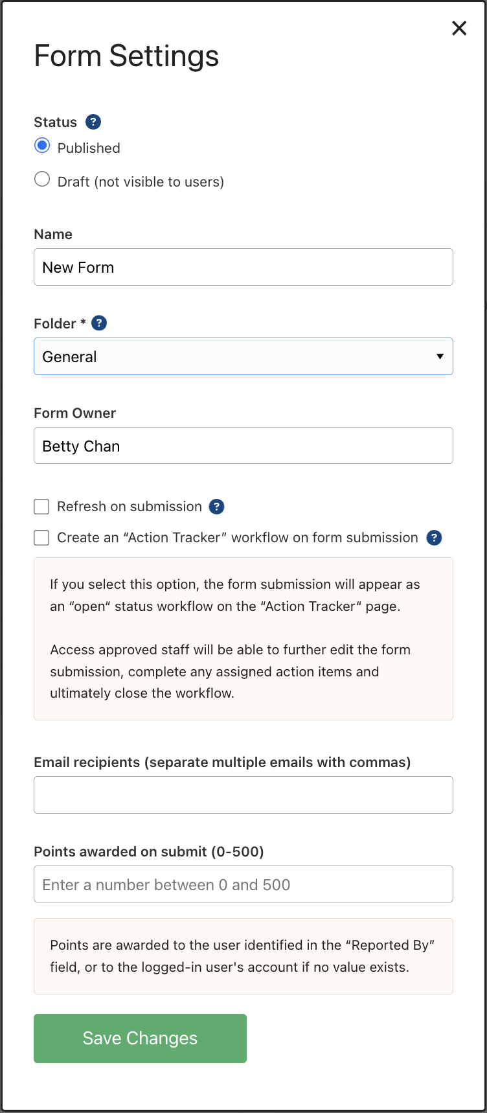Check Create an Action Tracker workflow option
487x1113 pixels.
click(x=41, y=538)
